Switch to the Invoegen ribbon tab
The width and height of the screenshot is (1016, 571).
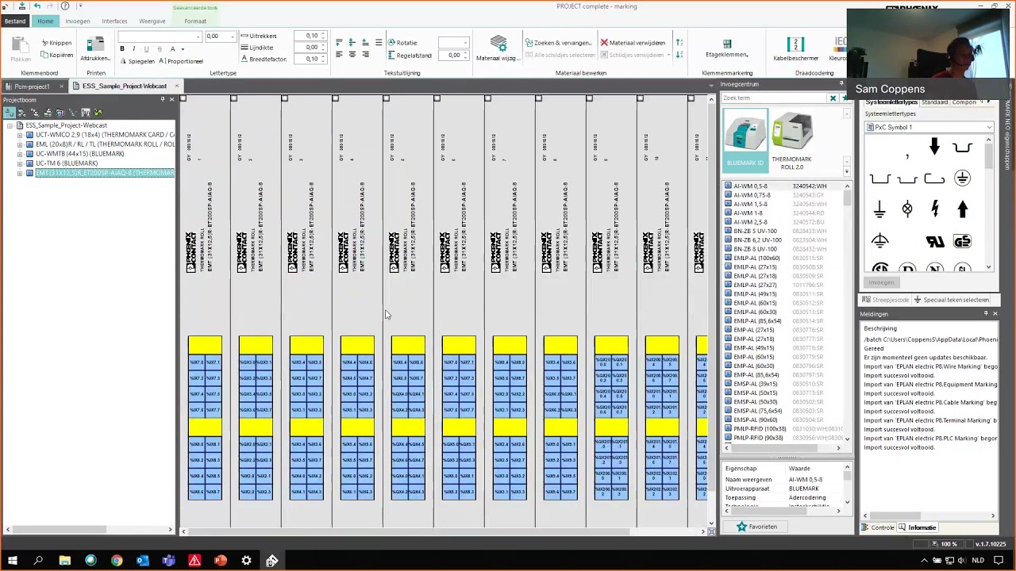[x=78, y=21]
